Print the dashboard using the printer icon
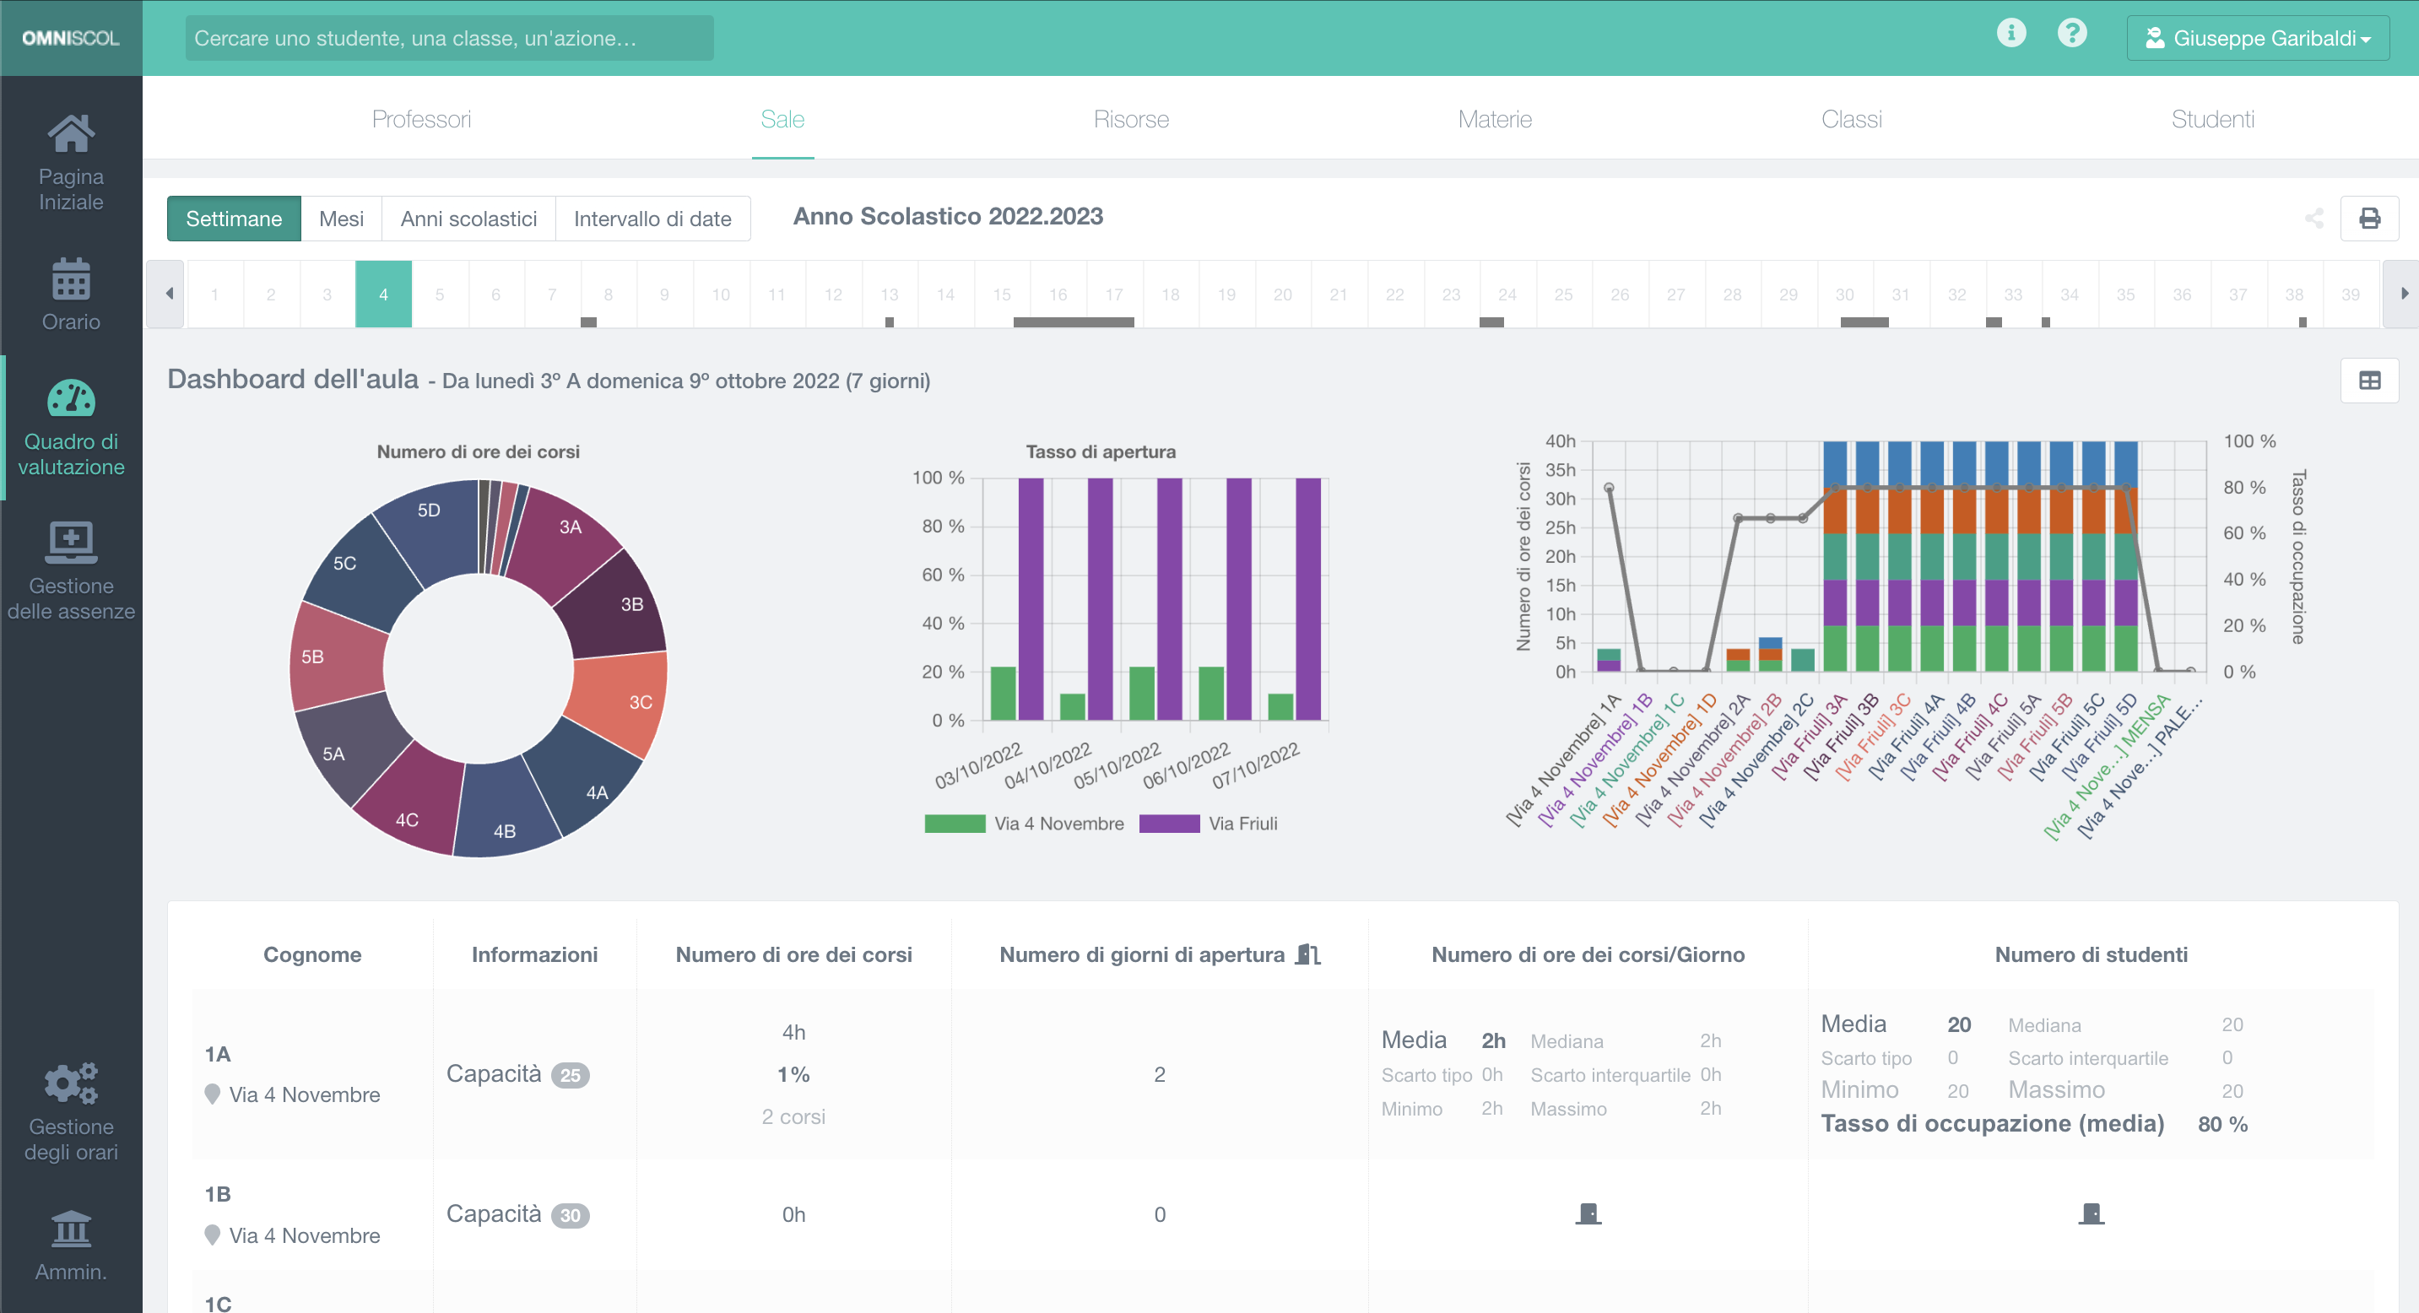Image resolution: width=2419 pixels, height=1313 pixels. click(2370, 218)
